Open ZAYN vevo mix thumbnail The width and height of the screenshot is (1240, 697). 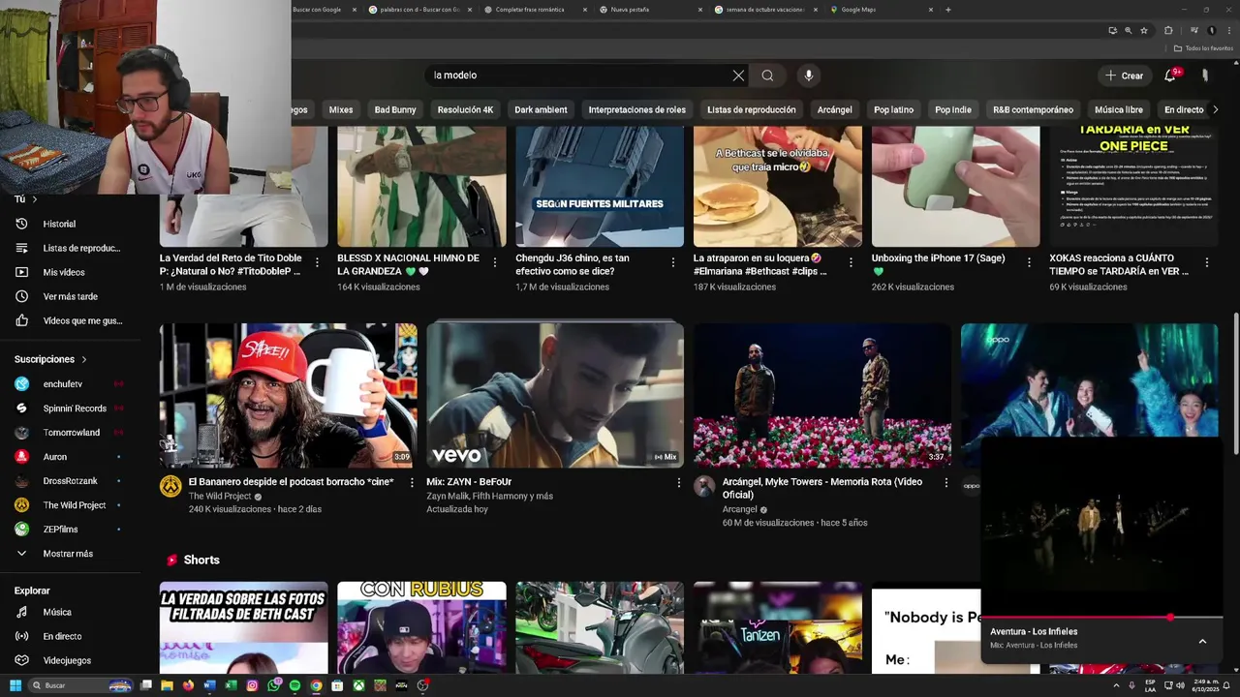tap(555, 396)
